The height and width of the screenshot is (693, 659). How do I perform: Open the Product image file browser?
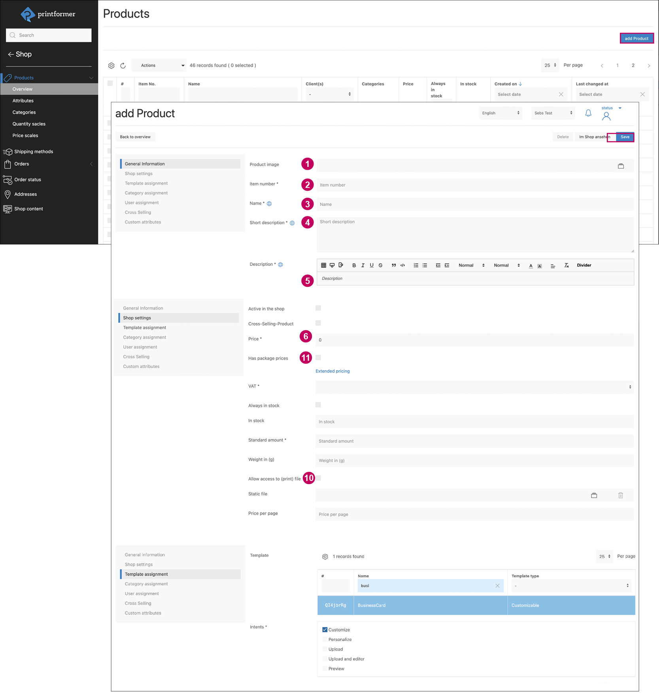click(x=621, y=166)
